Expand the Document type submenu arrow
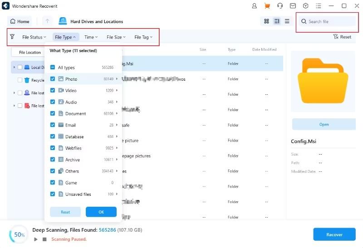363x248 pixels. pyautogui.click(x=117, y=114)
